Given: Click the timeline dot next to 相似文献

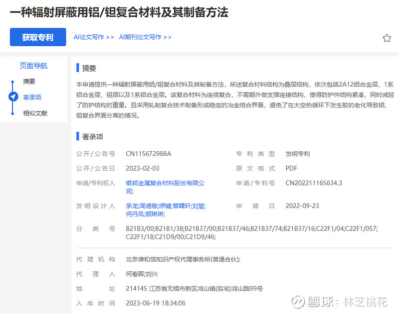Looking at the screenshot, I should 13,113.
